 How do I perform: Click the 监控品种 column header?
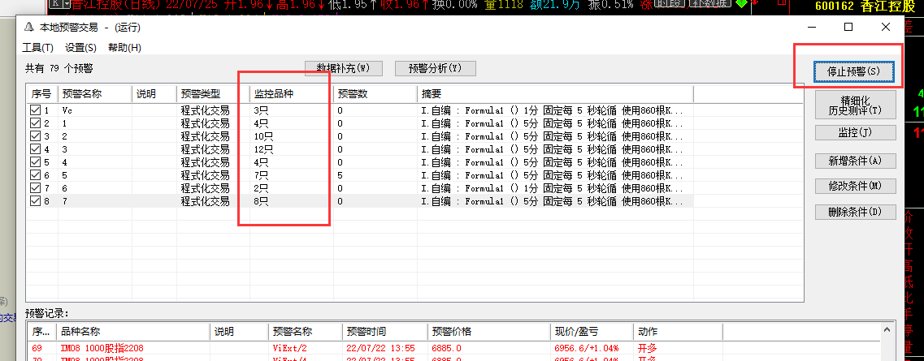point(291,93)
